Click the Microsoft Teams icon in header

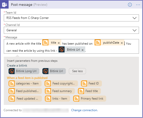(4, 5)
